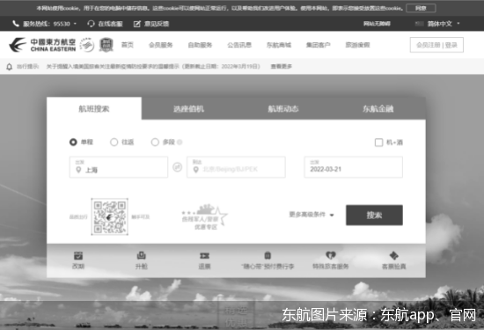The width and height of the screenshot is (484, 330).
Task: Open the 集团客户 menu
Action: 319,45
